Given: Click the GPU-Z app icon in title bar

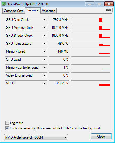Looking at the screenshot, I should point(4,4).
